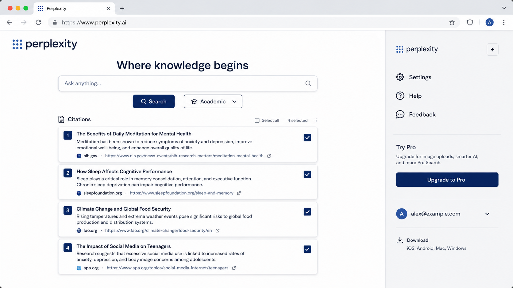513x288 pixels.
Task: Click the Feedback speech bubble icon
Action: (400, 114)
